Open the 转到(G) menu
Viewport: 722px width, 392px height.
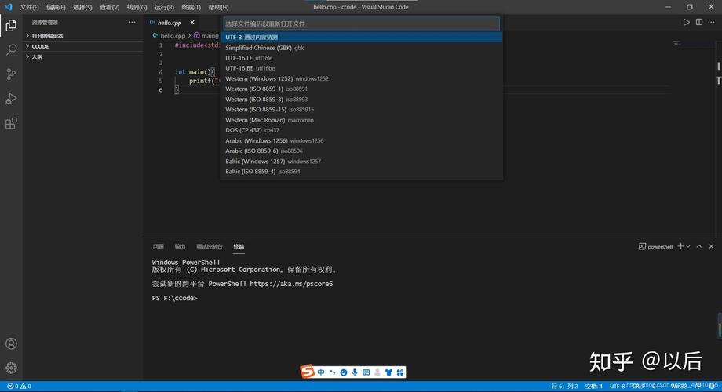click(x=137, y=7)
